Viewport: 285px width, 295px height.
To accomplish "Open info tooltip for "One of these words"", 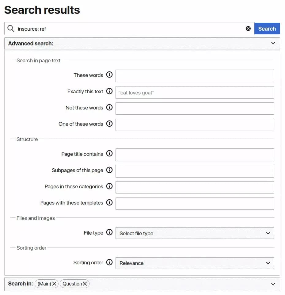I will coord(109,124).
